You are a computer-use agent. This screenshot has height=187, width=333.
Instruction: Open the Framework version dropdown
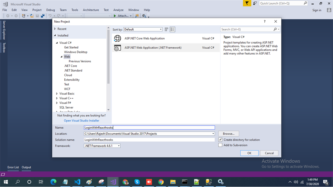(x=102, y=146)
